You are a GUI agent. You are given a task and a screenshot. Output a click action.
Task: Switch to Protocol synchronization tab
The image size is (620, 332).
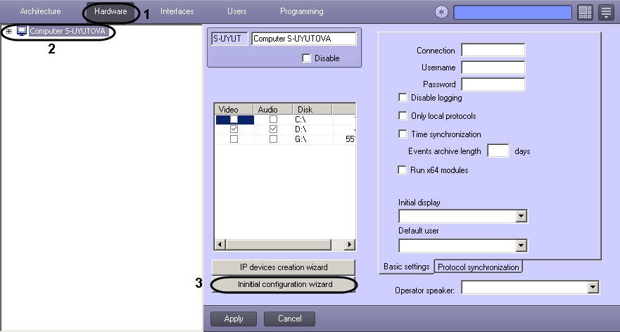(x=479, y=267)
